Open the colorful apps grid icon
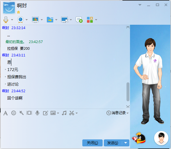 click(x=90, y=20)
